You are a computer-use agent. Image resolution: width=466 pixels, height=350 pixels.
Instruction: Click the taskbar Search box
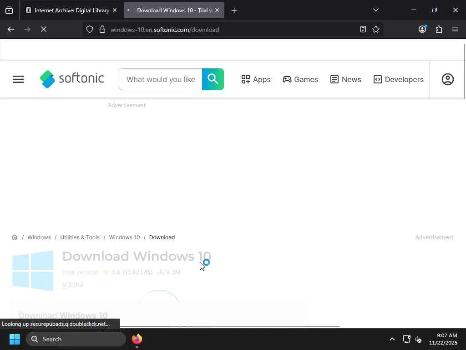(x=76, y=339)
